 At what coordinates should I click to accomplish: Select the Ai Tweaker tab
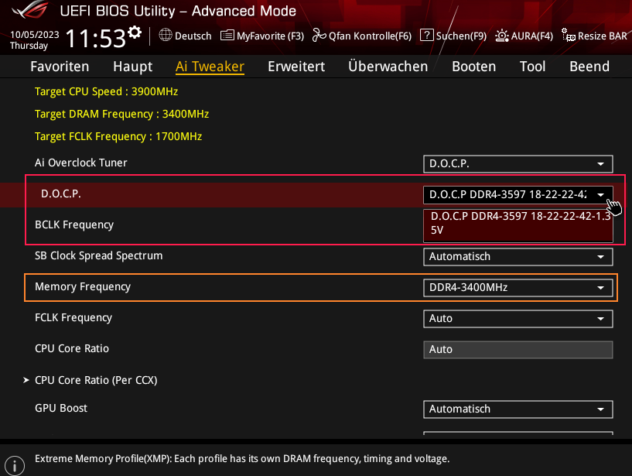(210, 66)
